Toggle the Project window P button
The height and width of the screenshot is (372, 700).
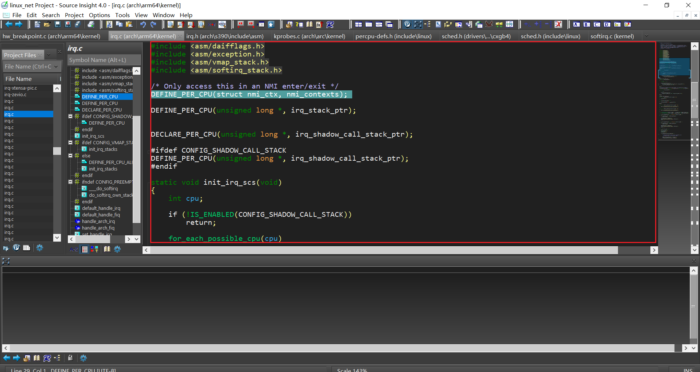(407, 24)
